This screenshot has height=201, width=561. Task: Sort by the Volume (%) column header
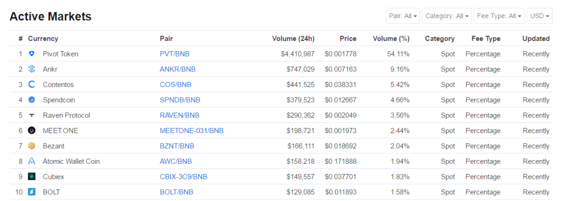point(391,38)
